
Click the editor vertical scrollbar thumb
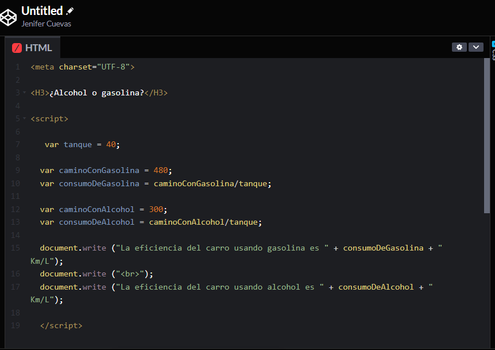click(x=486, y=136)
